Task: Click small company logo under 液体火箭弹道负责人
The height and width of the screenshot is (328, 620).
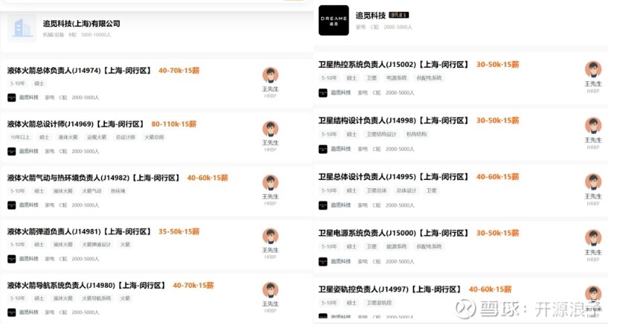Action: click(x=12, y=259)
